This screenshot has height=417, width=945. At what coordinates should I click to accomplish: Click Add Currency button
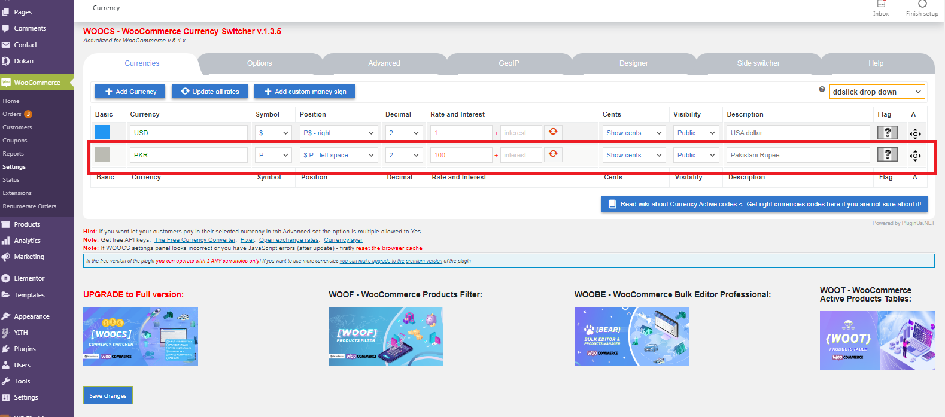130,92
